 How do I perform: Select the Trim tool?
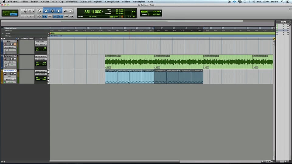pos(46,11)
